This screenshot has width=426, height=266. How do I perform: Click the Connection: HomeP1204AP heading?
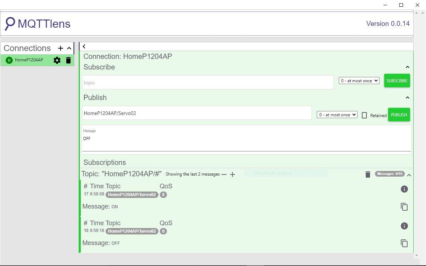click(x=128, y=56)
